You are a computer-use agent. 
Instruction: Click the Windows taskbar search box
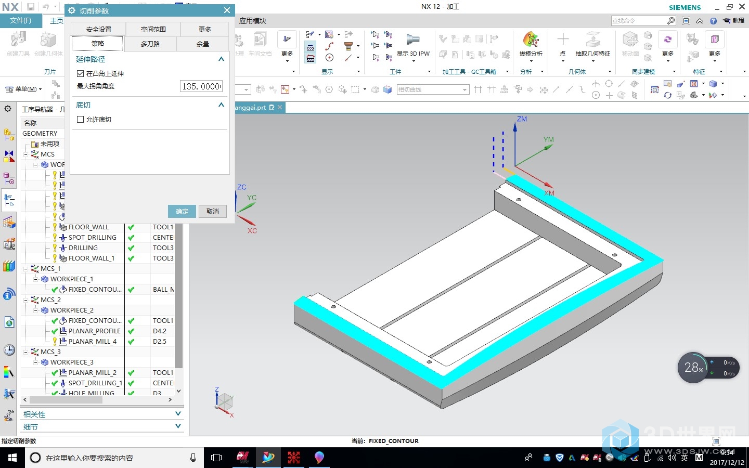coord(114,458)
